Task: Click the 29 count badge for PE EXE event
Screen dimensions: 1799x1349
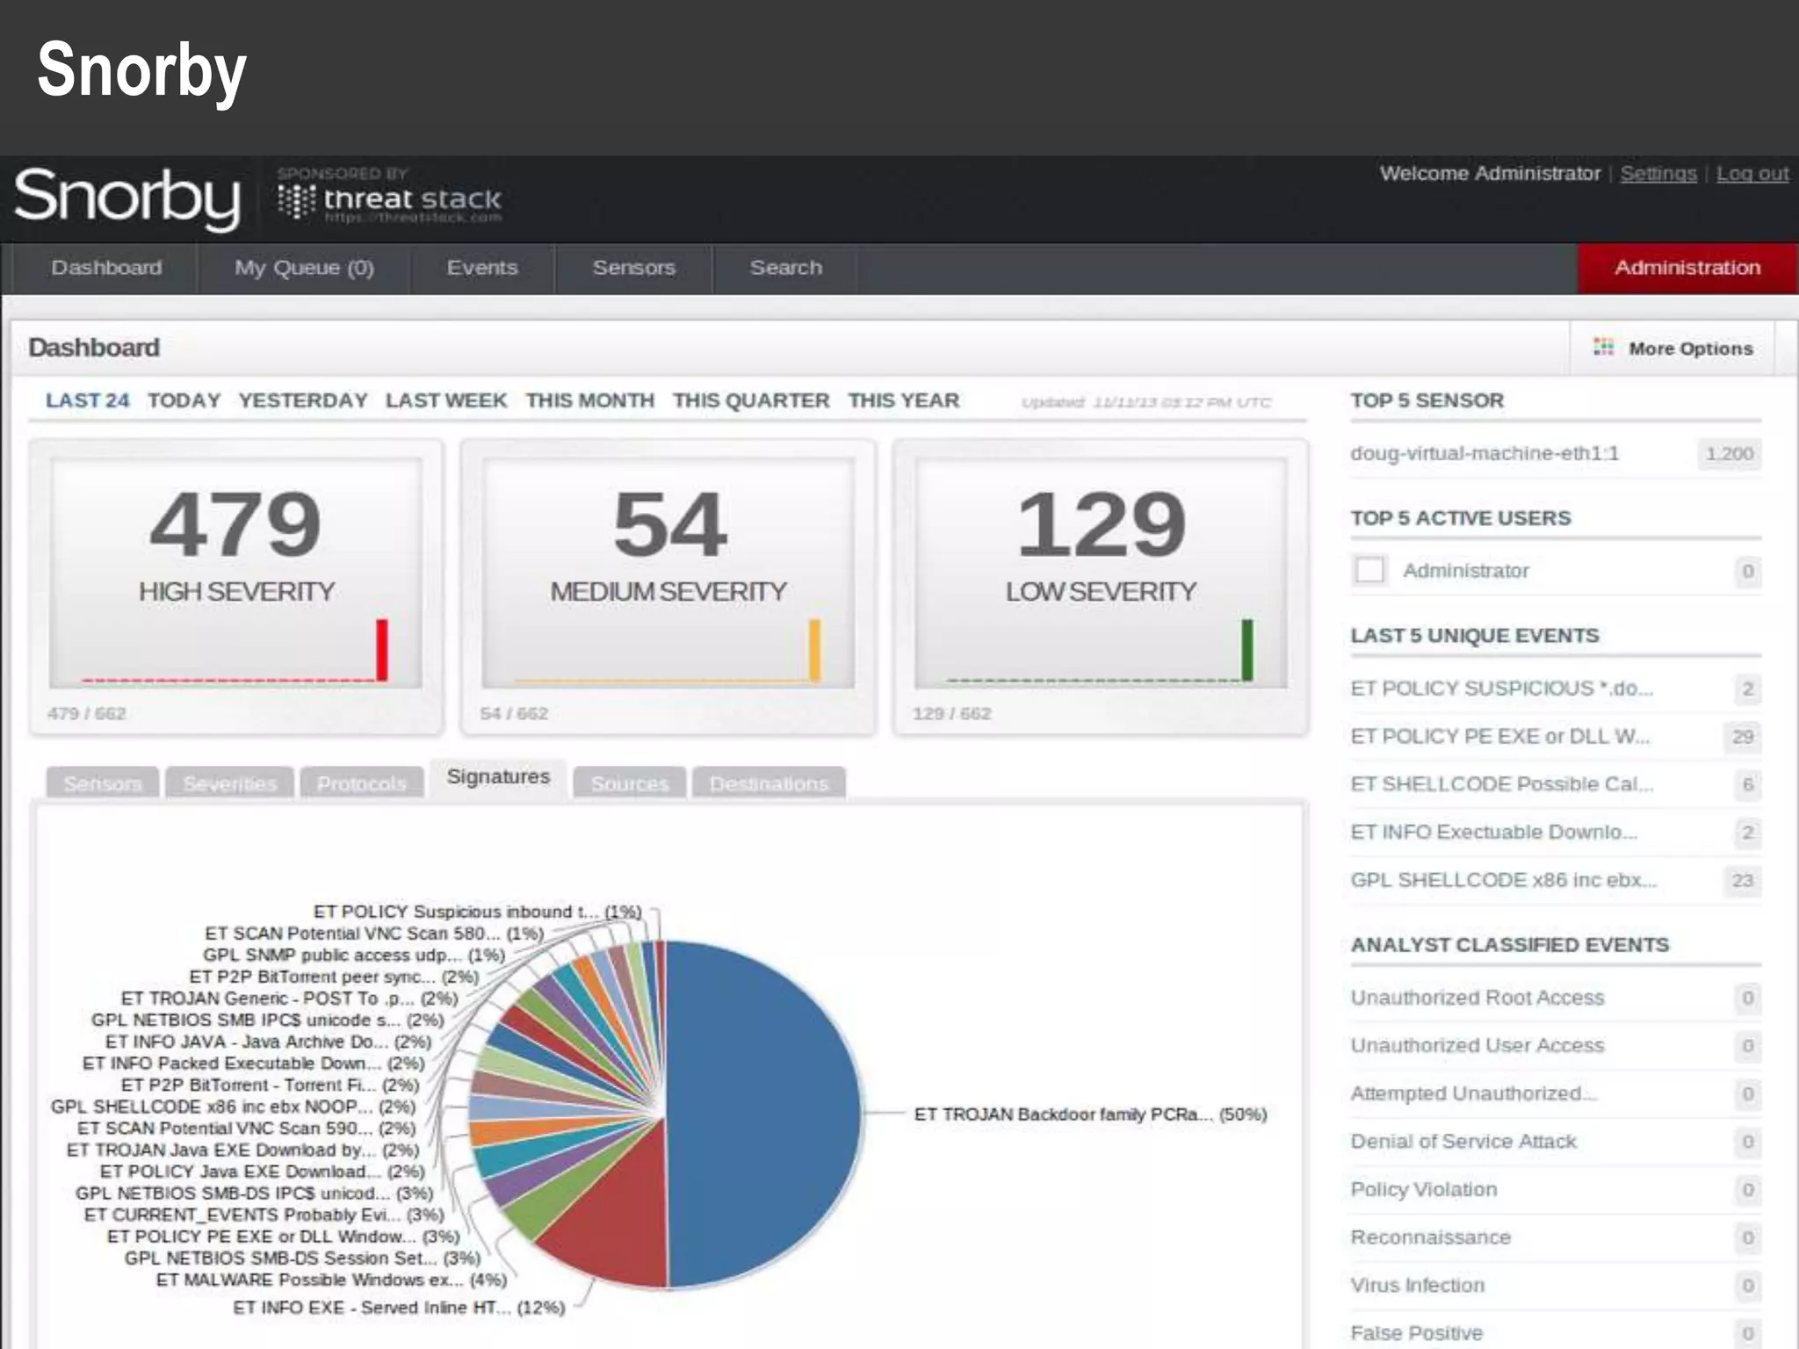Action: coord(1742,737)
